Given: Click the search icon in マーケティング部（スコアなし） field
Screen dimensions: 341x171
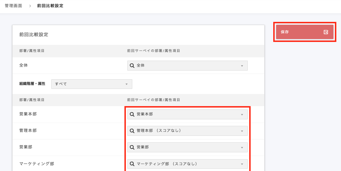Looking at the screenshot, I should point(132,164).
